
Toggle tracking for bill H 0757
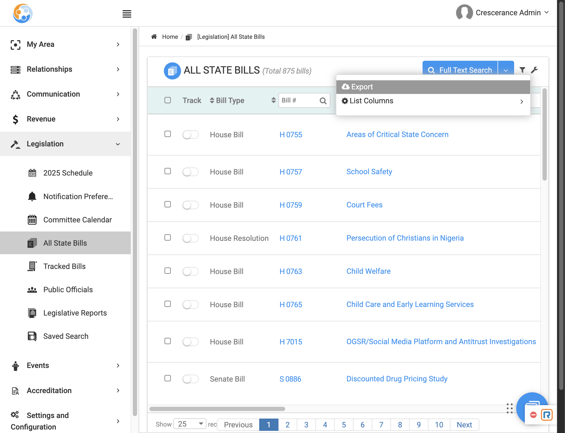[190, 172]
